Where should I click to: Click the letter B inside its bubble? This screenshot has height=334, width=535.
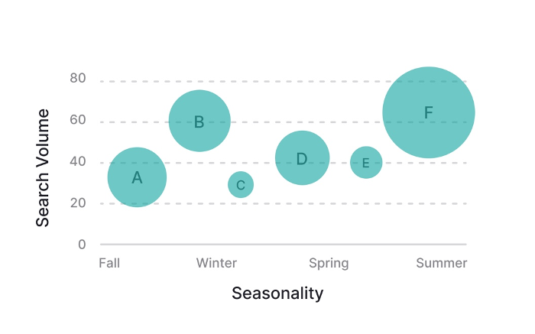[199, 122]
